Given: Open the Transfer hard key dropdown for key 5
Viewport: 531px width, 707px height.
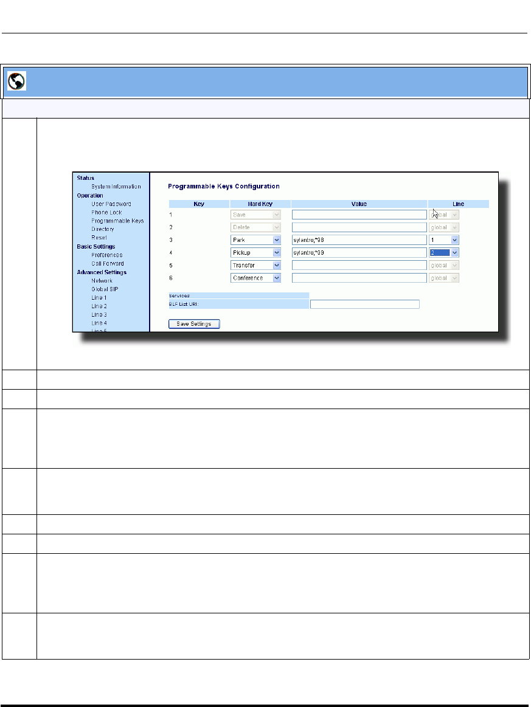Looking at the screenshot, I should tap(256, 266).
